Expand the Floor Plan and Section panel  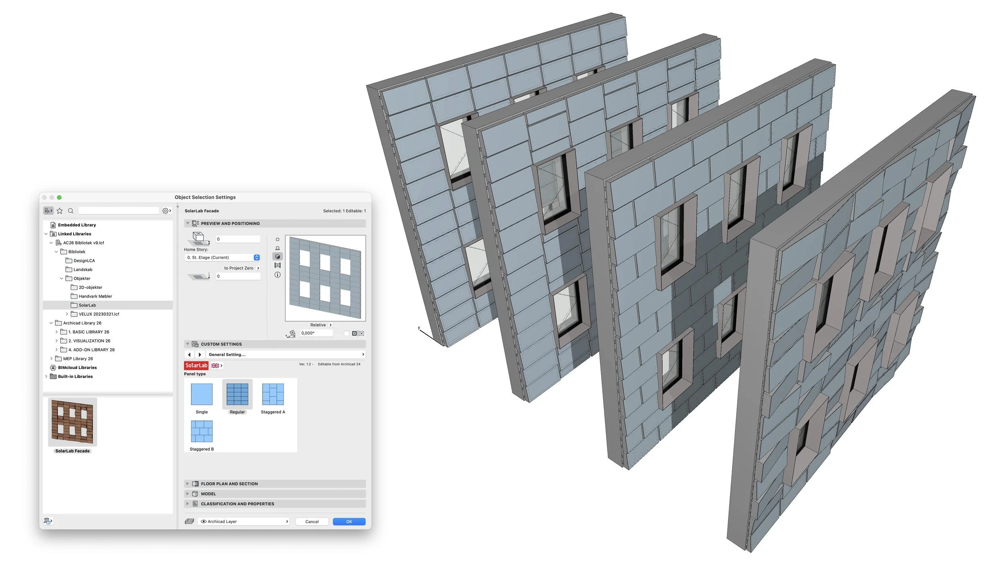[229, 484]
